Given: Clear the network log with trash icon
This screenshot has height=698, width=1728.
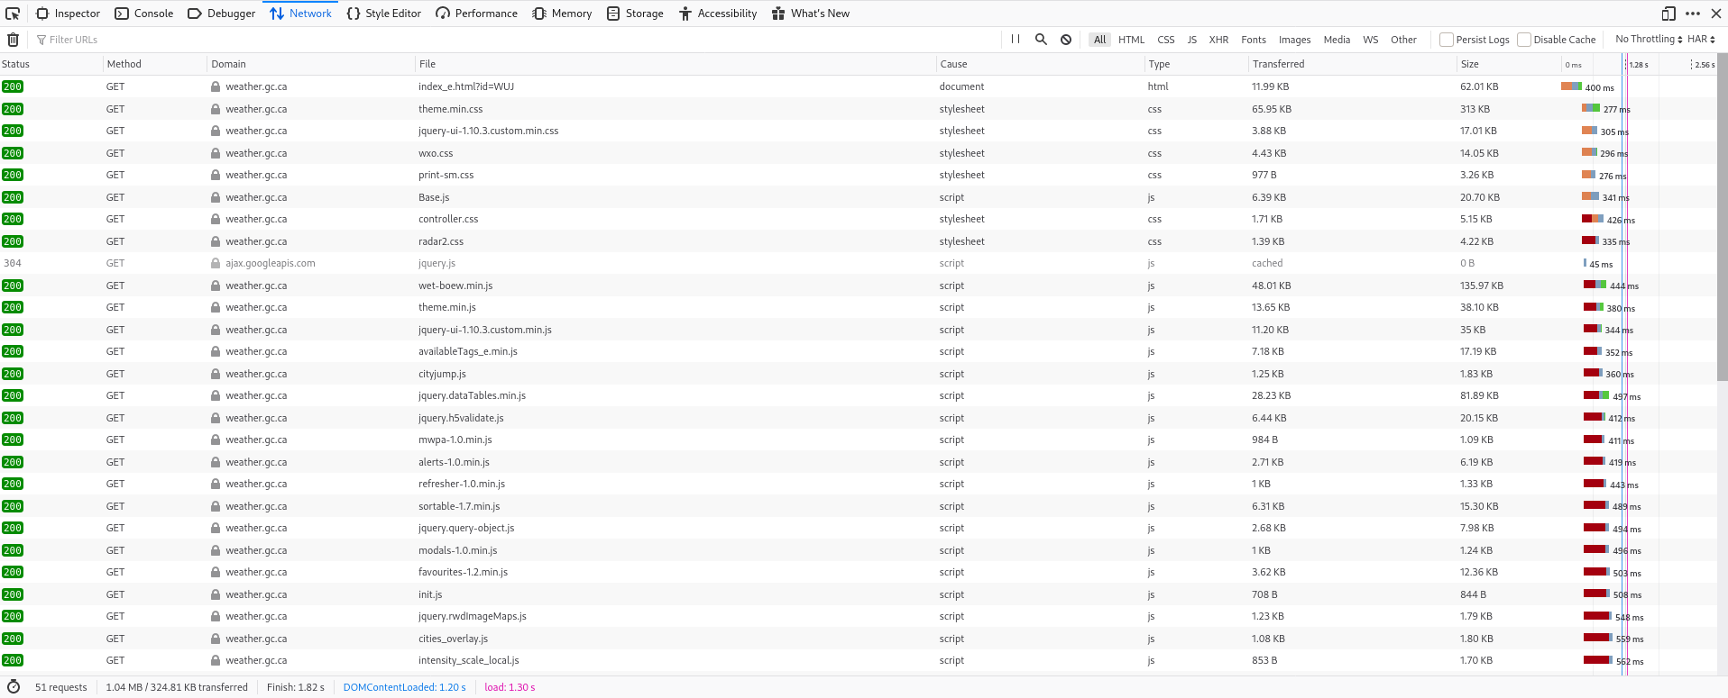Looking at the screenshot, I should click(x=13, y=40).
